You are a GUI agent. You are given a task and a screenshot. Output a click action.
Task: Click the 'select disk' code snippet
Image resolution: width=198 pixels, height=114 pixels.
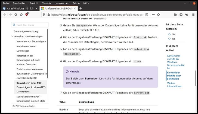point(141,49)
